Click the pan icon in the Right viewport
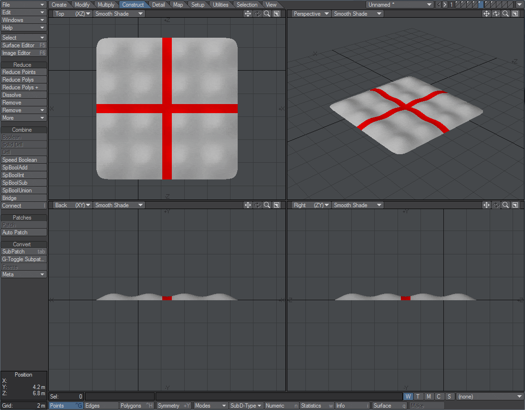 click(x=486, y=205)
